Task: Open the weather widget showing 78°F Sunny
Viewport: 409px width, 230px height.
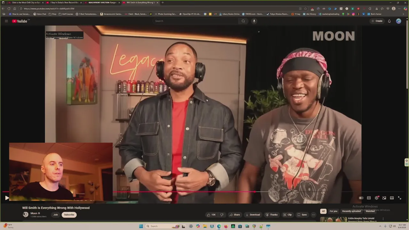Action: [8, 226]
